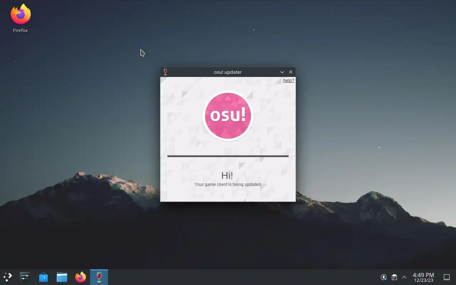Screen dimensions: 456x285
Task: Open System Settings from the taskbar
Action: pos(25,277)
